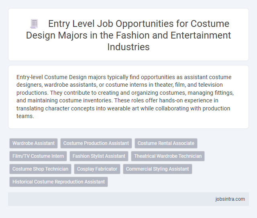Click the Costume Rental Associate tag

click(x=166, y=143)
